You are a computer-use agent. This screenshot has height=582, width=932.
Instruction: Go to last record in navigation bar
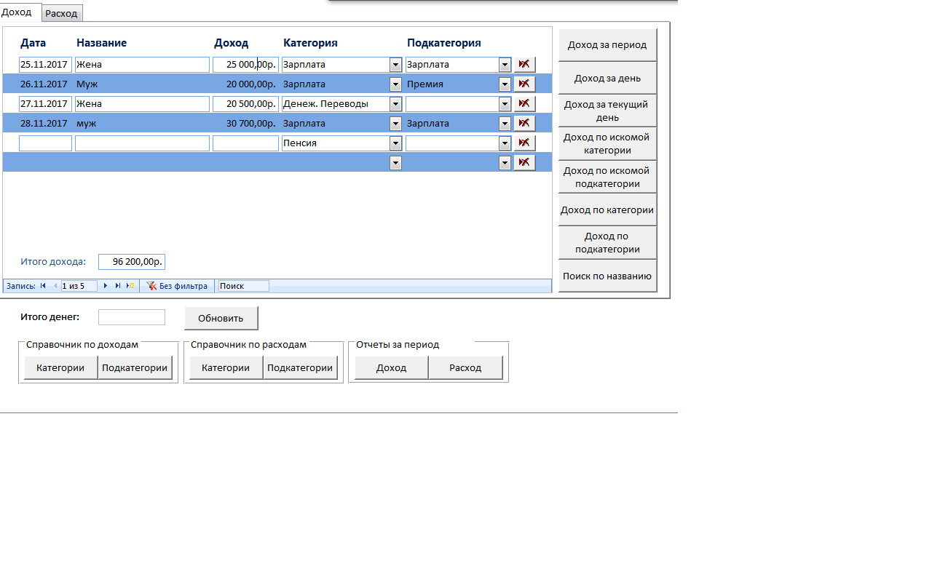tap(118, 286)
